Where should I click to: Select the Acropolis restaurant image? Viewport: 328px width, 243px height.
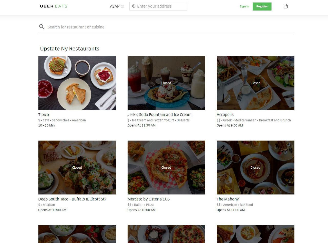pos(255,83)
